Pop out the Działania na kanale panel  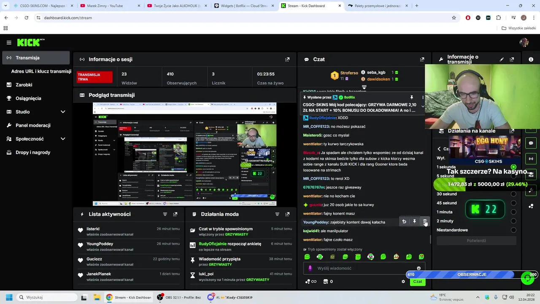pos(512,131)
